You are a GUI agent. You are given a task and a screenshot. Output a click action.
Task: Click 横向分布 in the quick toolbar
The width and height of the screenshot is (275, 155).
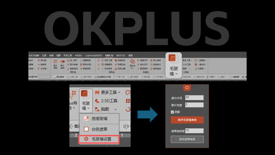point(199,77)
